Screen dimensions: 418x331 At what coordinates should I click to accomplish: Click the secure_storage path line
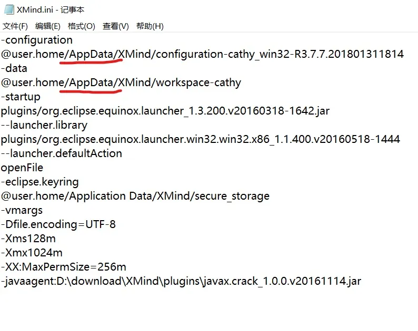(x=135, y=196)
